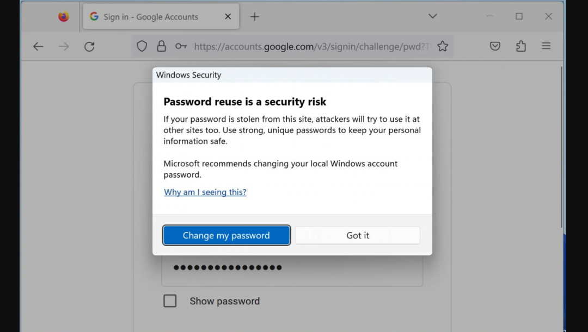Click the URL address bar field
This screenshot has height=332, width=588.
coord(310,47)
